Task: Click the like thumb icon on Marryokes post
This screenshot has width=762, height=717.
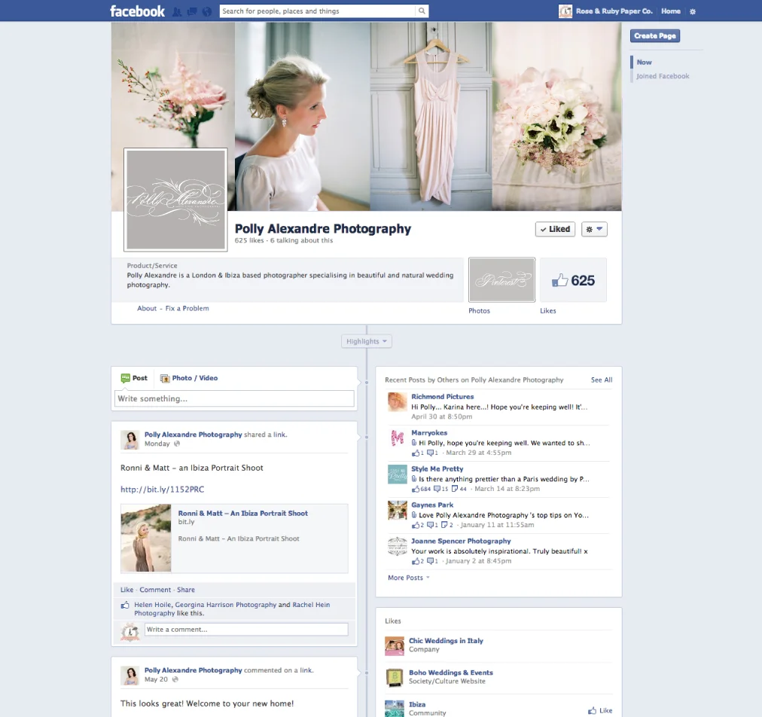Action: point(416,453)
